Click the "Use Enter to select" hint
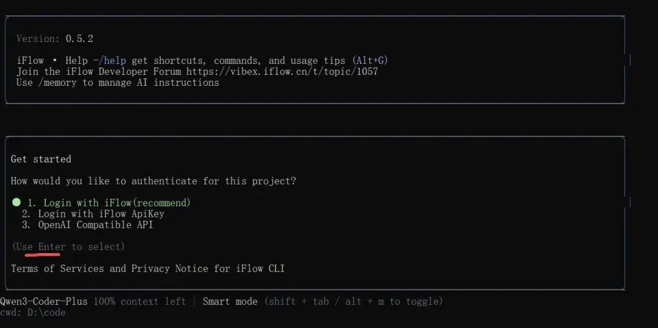The height and width of the screenshot is (328, 658). click(x=68, y=246)
